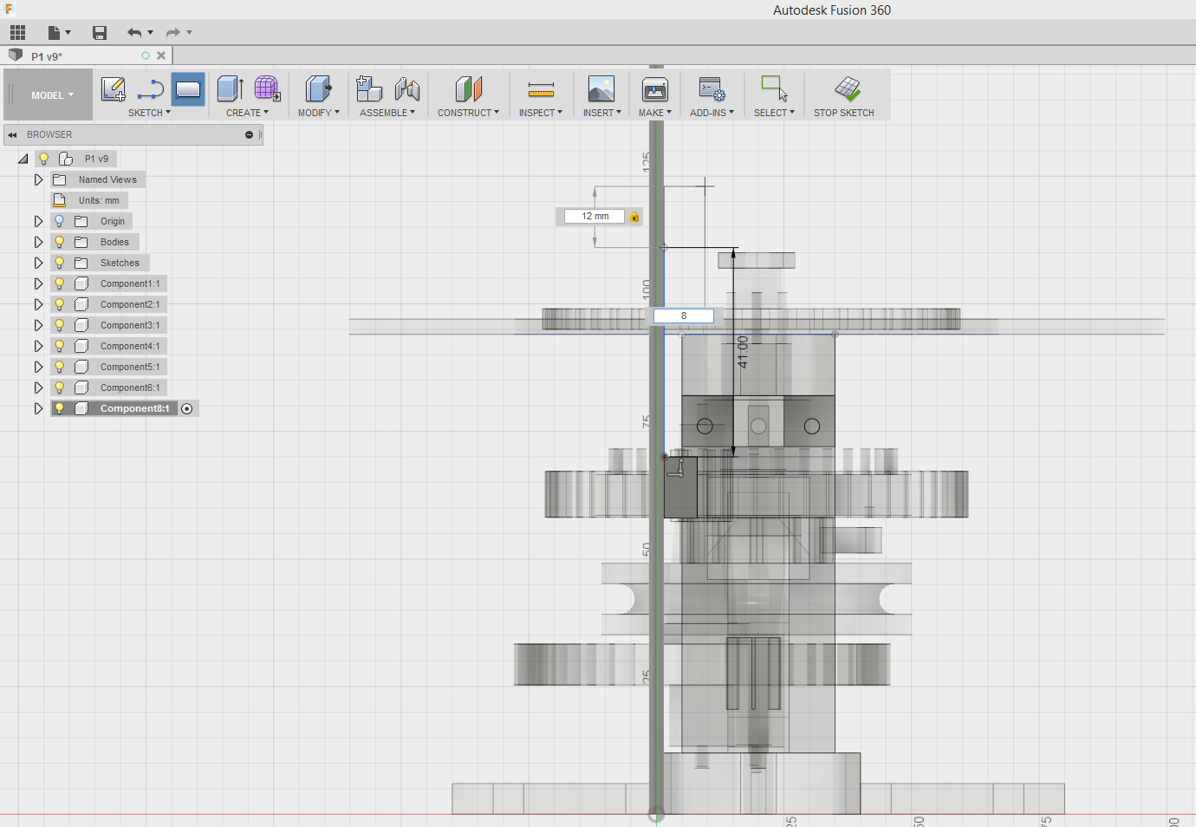The image size is (1196, 827).
Task: Select the Create Form purple icon
Action: pos(267,89)
